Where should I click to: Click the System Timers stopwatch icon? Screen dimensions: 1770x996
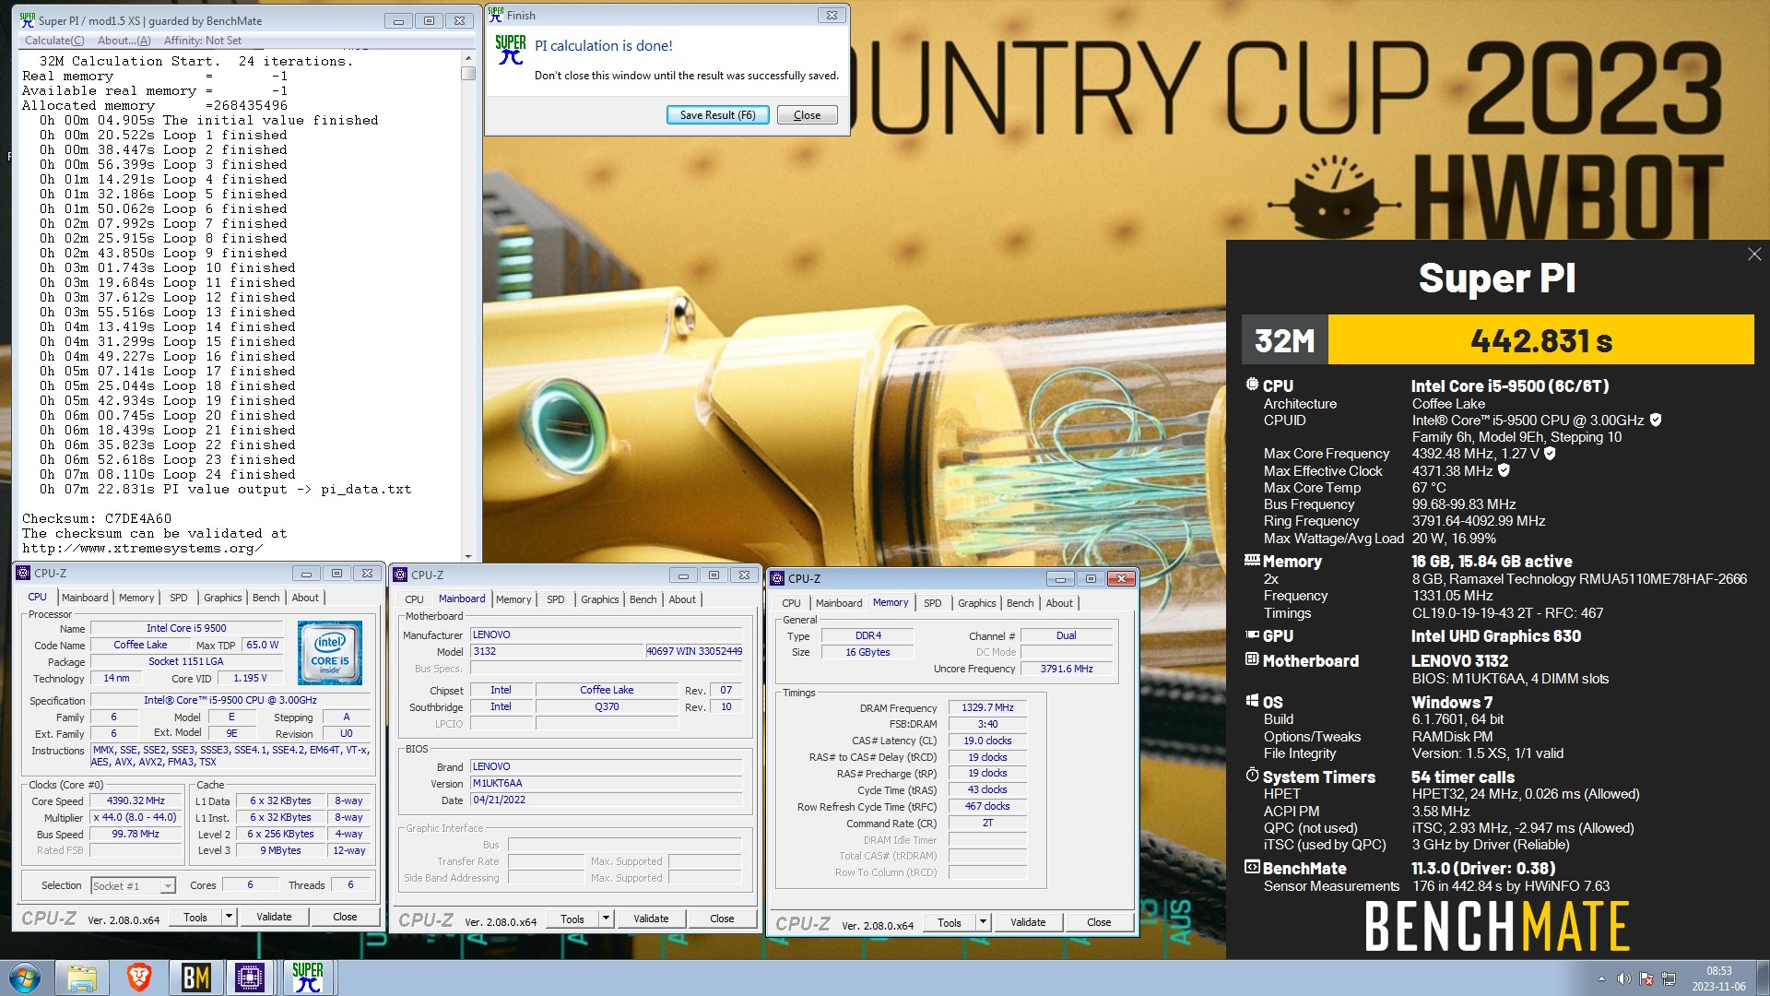1252,776
